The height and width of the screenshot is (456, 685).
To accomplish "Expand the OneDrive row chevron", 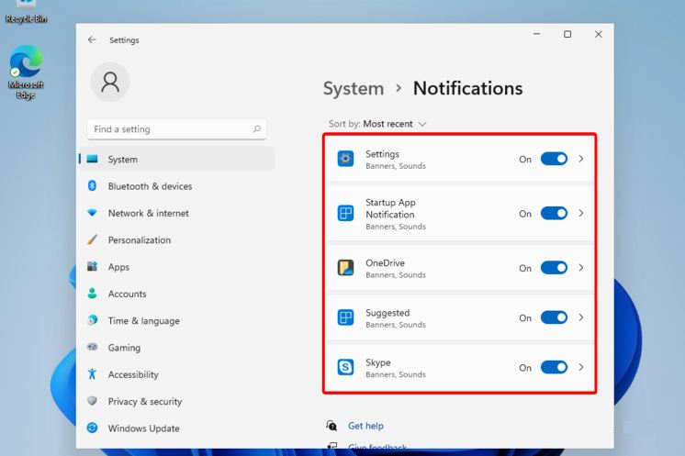I will point(581,268).
